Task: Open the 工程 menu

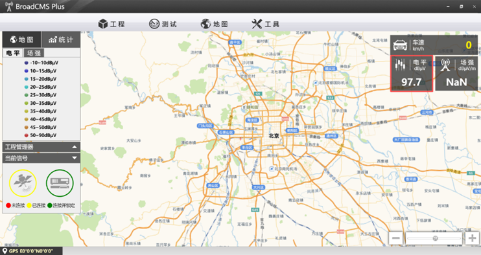Action: pos(111,24)
